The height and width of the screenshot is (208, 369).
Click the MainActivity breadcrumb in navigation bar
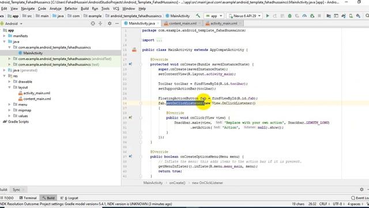[178, 16]
